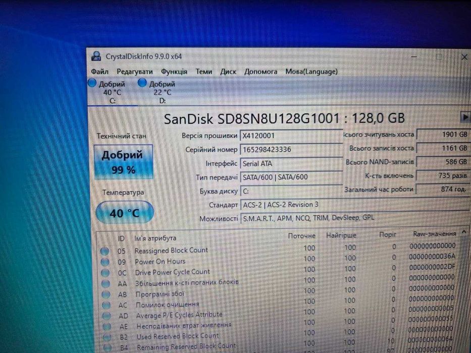Click the Добрий 99 % health status button

click(123, 162)
